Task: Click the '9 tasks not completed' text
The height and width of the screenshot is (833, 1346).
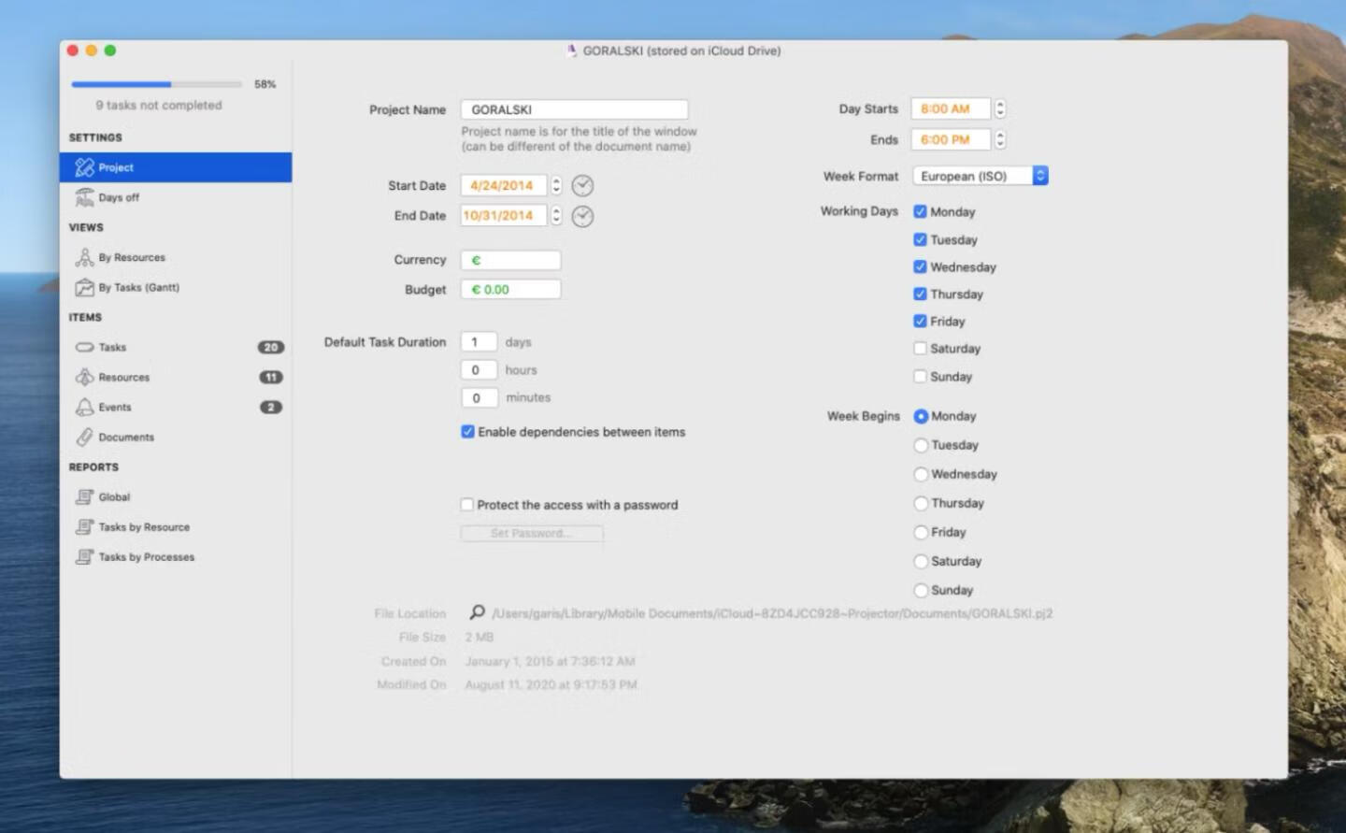Action: click(159, 105)
